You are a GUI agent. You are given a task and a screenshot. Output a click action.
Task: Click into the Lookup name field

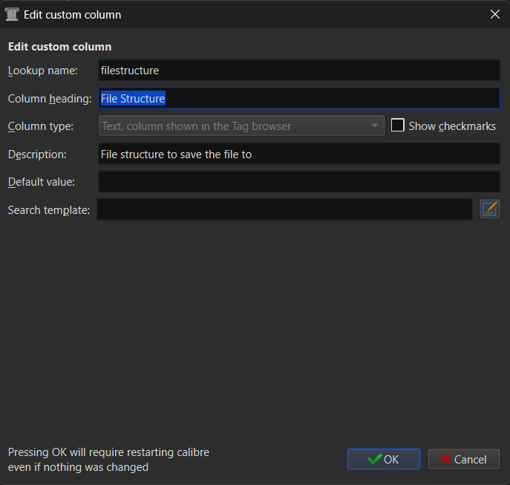pyautogui.click(x=299, y=71)
